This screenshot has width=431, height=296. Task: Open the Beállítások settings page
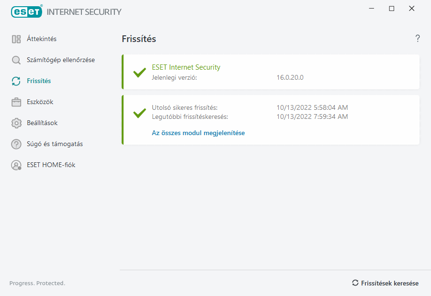click(x=42, y=123)
